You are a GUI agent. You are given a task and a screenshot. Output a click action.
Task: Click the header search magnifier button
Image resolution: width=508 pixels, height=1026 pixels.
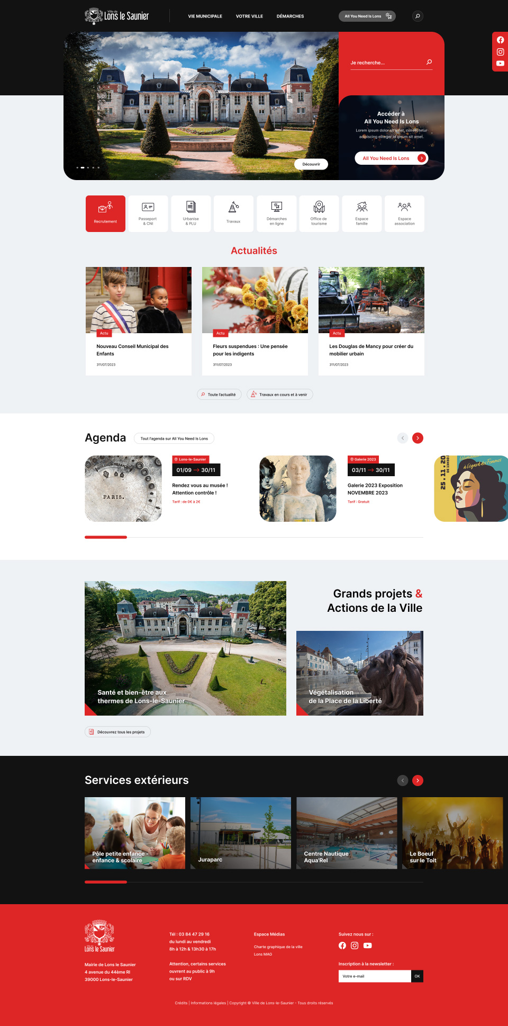tap(418, 16)
